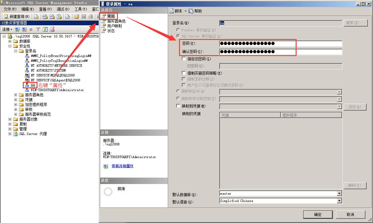Select the sa login in the tree
This screenshot has width=373, height=223.
pos(33,85)
